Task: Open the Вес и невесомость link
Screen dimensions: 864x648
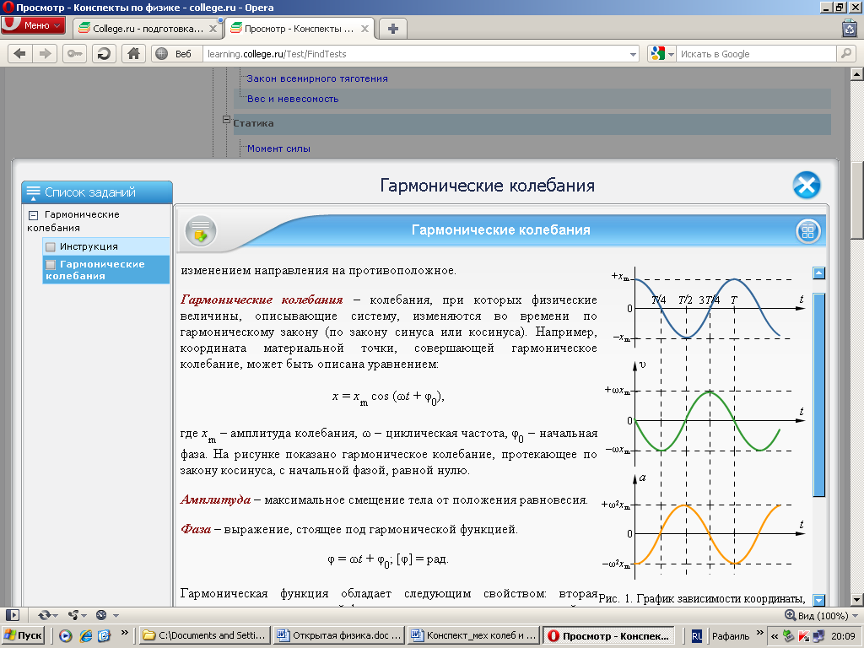Action: (293, 100)
